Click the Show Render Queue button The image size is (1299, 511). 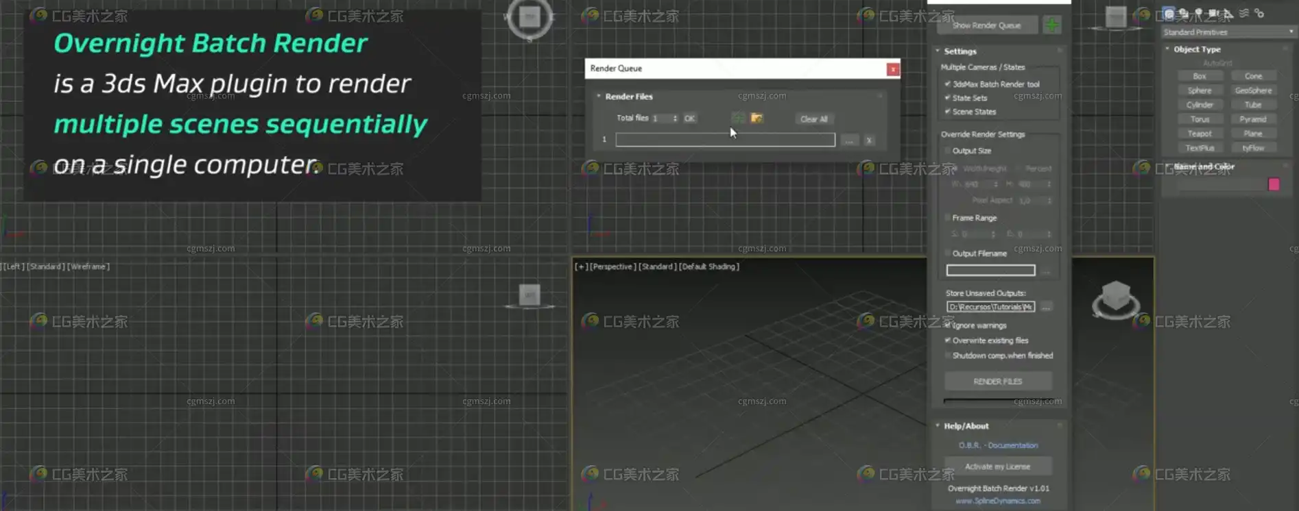click(x=986, y=25)
